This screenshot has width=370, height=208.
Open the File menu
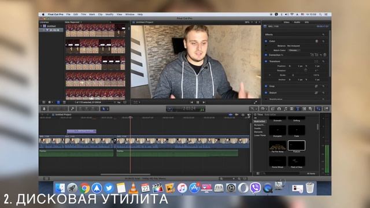68,14
